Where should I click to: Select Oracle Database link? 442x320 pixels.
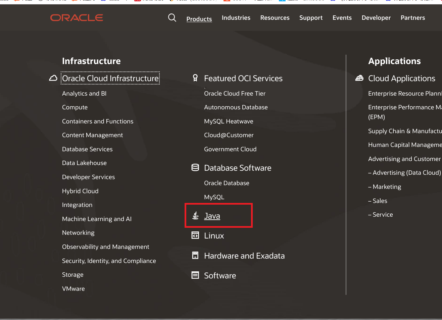tap(227, 183)
